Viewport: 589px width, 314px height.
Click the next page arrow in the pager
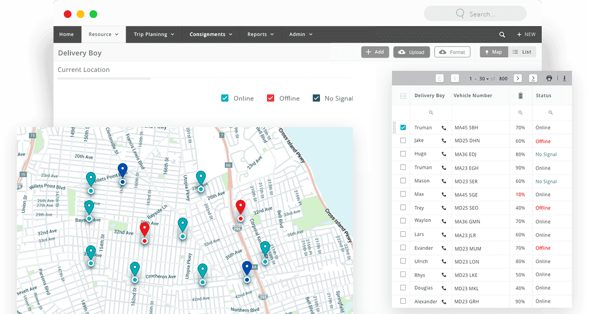point(517,78)
